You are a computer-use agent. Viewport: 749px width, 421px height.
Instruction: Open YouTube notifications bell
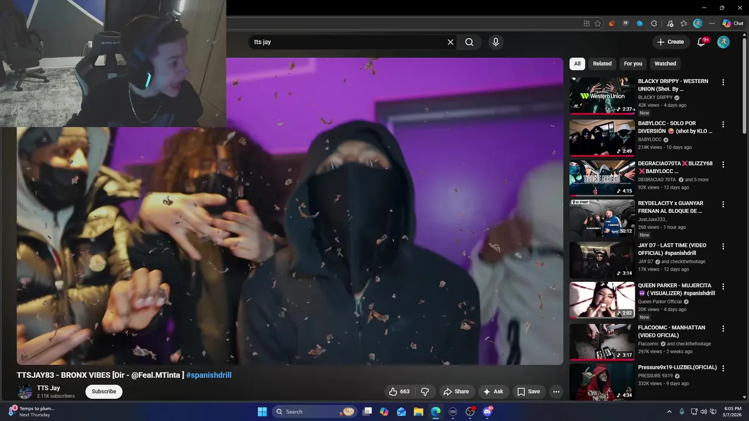pos(702,42)
